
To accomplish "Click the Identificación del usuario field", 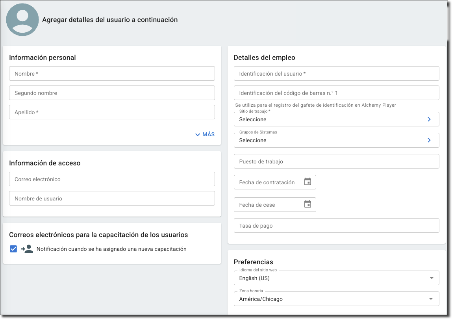I will click(336, 74).
